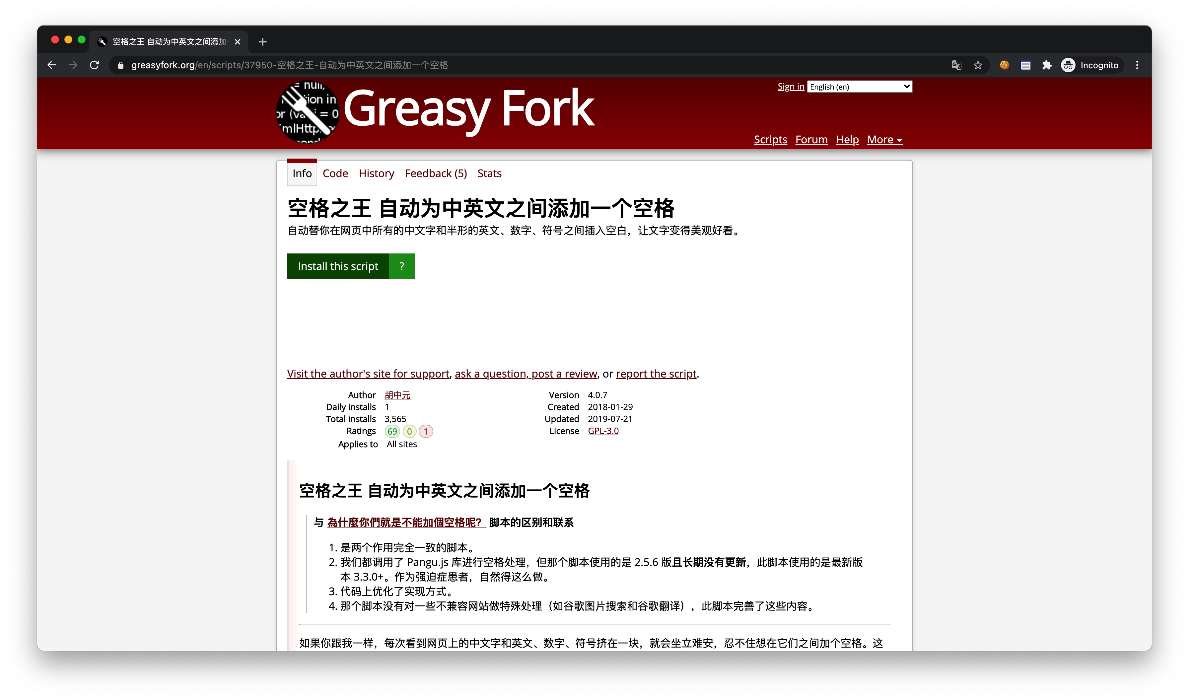Select the Info tab
The height and width of the screenshot is (700, 1189).
(302, 174)
